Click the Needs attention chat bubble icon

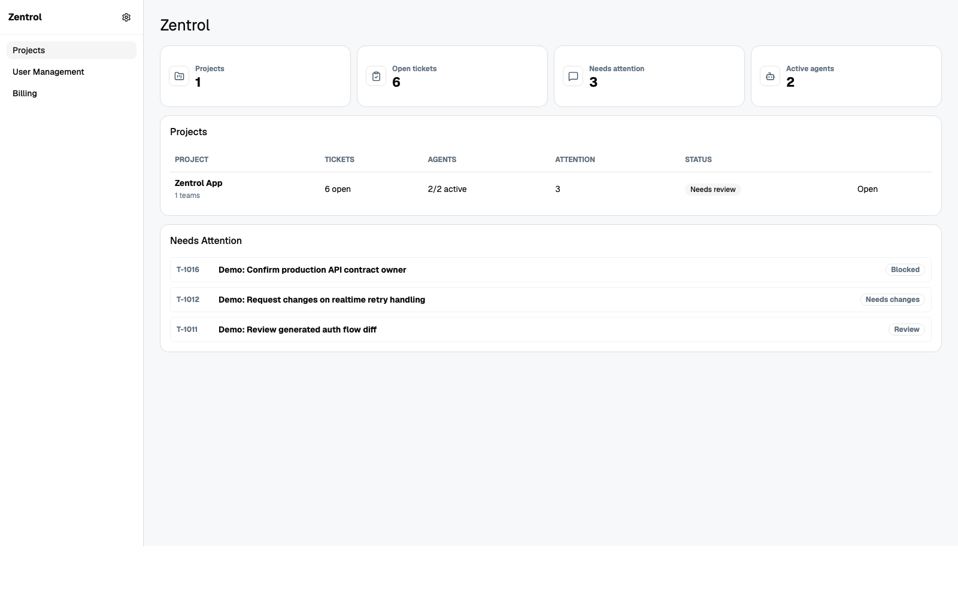573,76
